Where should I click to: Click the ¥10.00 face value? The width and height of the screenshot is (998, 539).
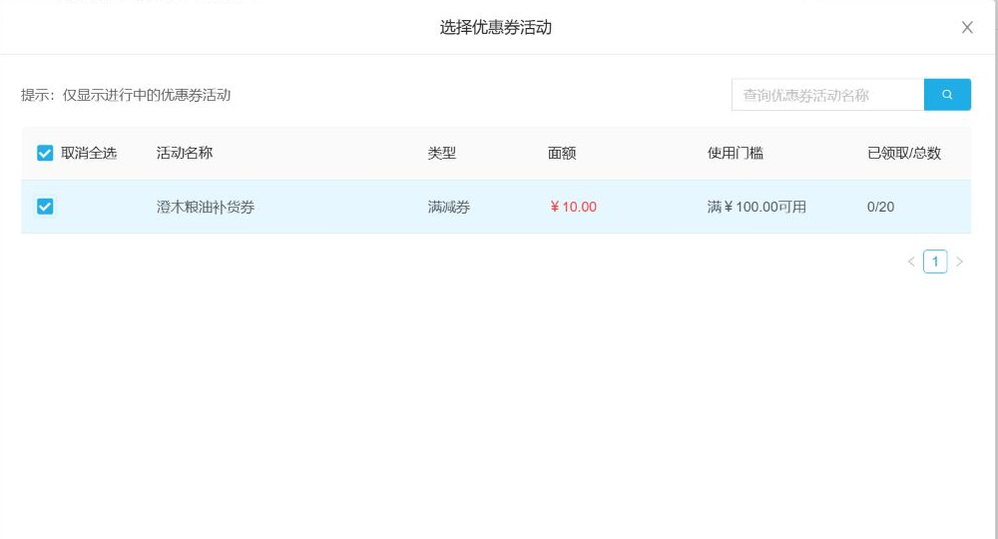[573, 207]
